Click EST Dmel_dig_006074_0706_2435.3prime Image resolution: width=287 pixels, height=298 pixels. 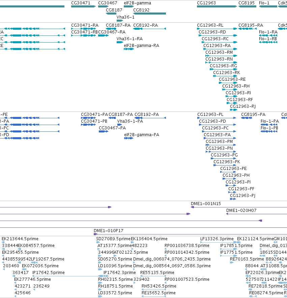point(172,259)
